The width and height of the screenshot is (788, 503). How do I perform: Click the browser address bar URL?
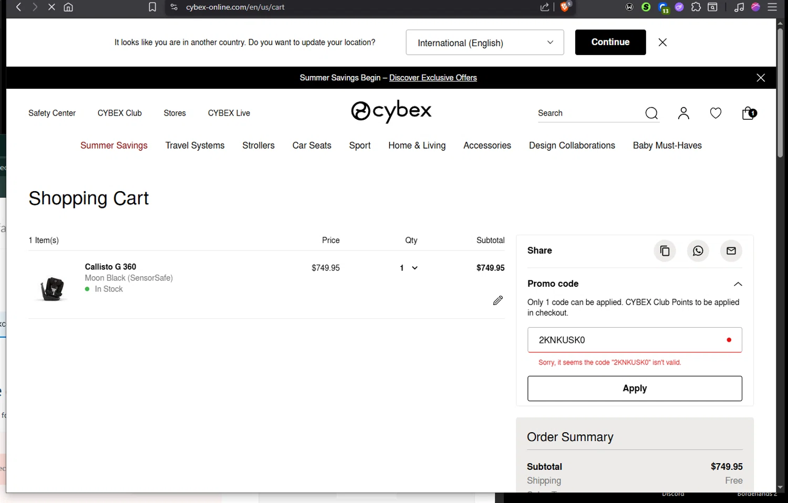[235, 7]
